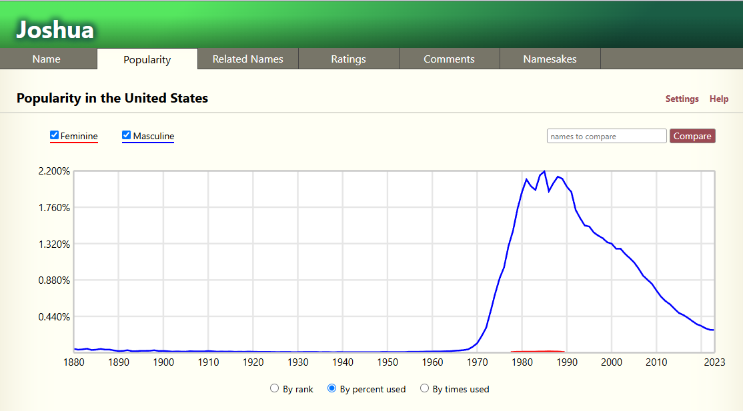Image resolution: width=743 pixels, height=411 pixels.
Task: Click the 1950 year label
Action: (388, 362)
